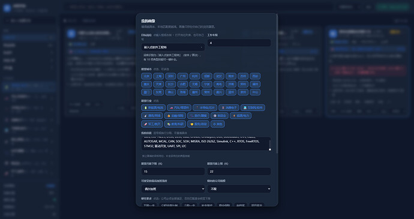Click the skills text area inner scrollbar
This screenshot has height=219, width=414.
point(269,144)
